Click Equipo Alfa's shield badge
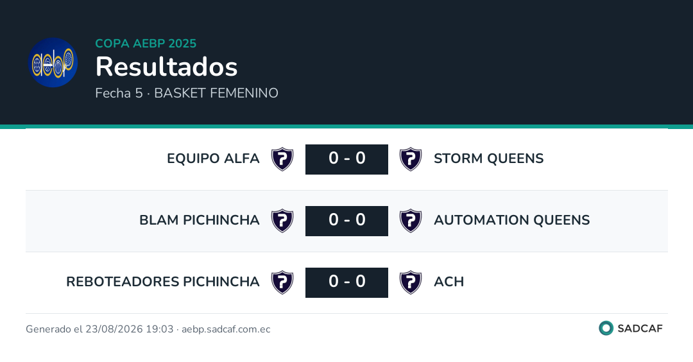Image resolution: width=693 pixels, height=362 pixels. (x=282, y=159)
